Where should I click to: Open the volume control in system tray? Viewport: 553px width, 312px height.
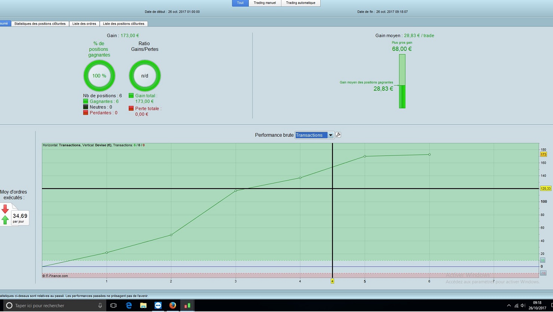click(x=523, y=305)
